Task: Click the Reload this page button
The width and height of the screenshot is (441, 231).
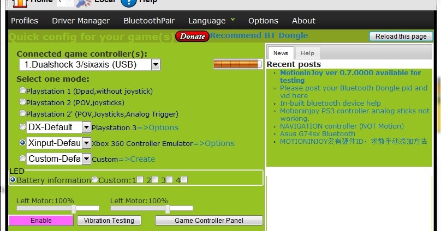Action: pos(401,37)
